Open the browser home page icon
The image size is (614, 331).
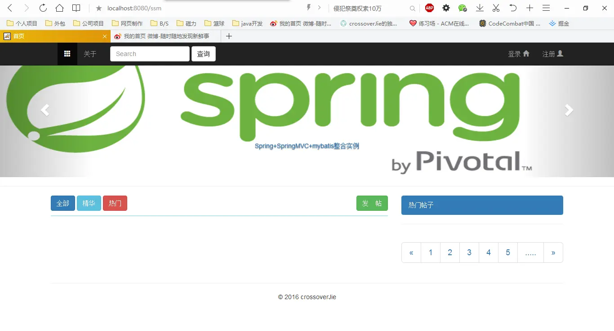(x=59, y=8)
